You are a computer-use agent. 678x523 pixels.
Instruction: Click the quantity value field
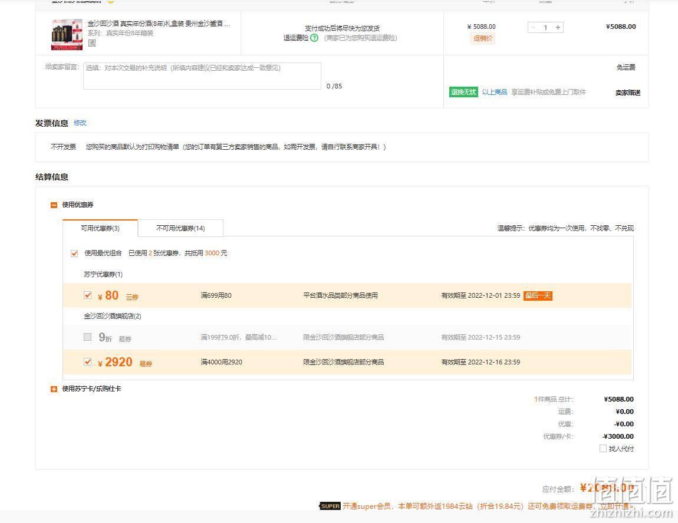click(x=546, y=28)
